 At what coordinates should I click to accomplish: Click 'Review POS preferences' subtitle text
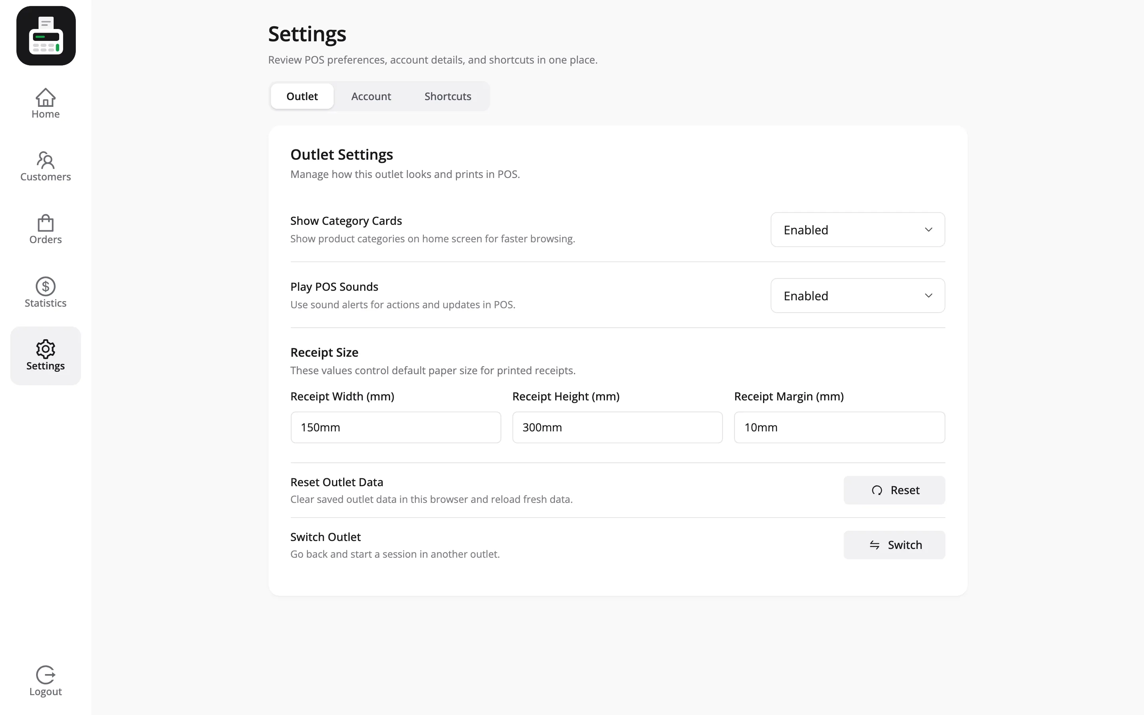point(433,60)
